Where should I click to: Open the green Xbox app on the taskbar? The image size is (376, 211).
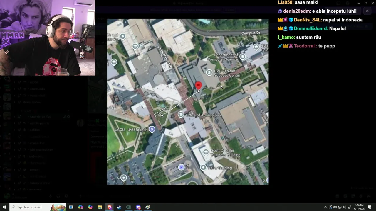pos(128,207)
